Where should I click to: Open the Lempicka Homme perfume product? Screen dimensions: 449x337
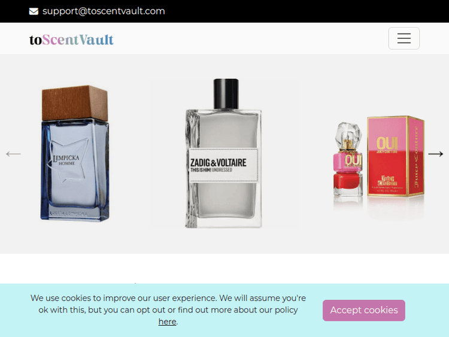tap(75, 153)
